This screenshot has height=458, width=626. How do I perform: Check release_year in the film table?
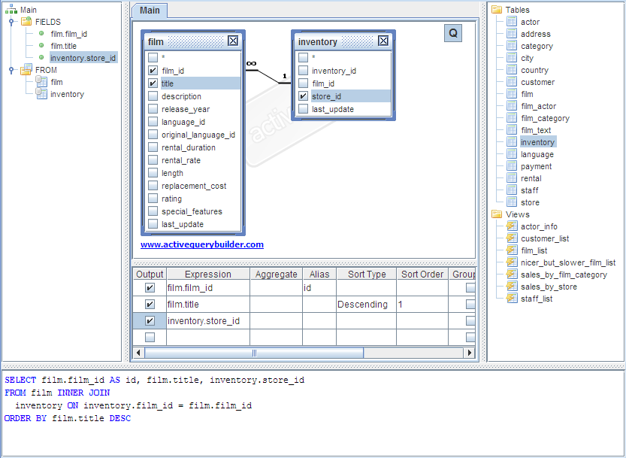[153, 109]
